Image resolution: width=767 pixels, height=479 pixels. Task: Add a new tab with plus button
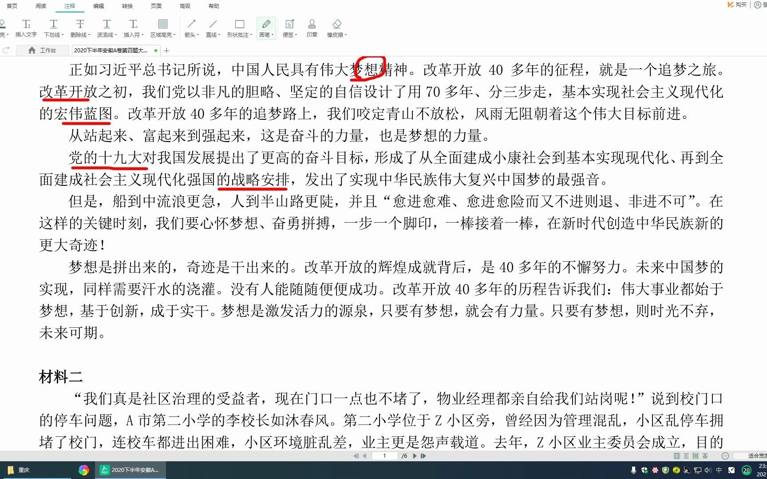[167, 51]
